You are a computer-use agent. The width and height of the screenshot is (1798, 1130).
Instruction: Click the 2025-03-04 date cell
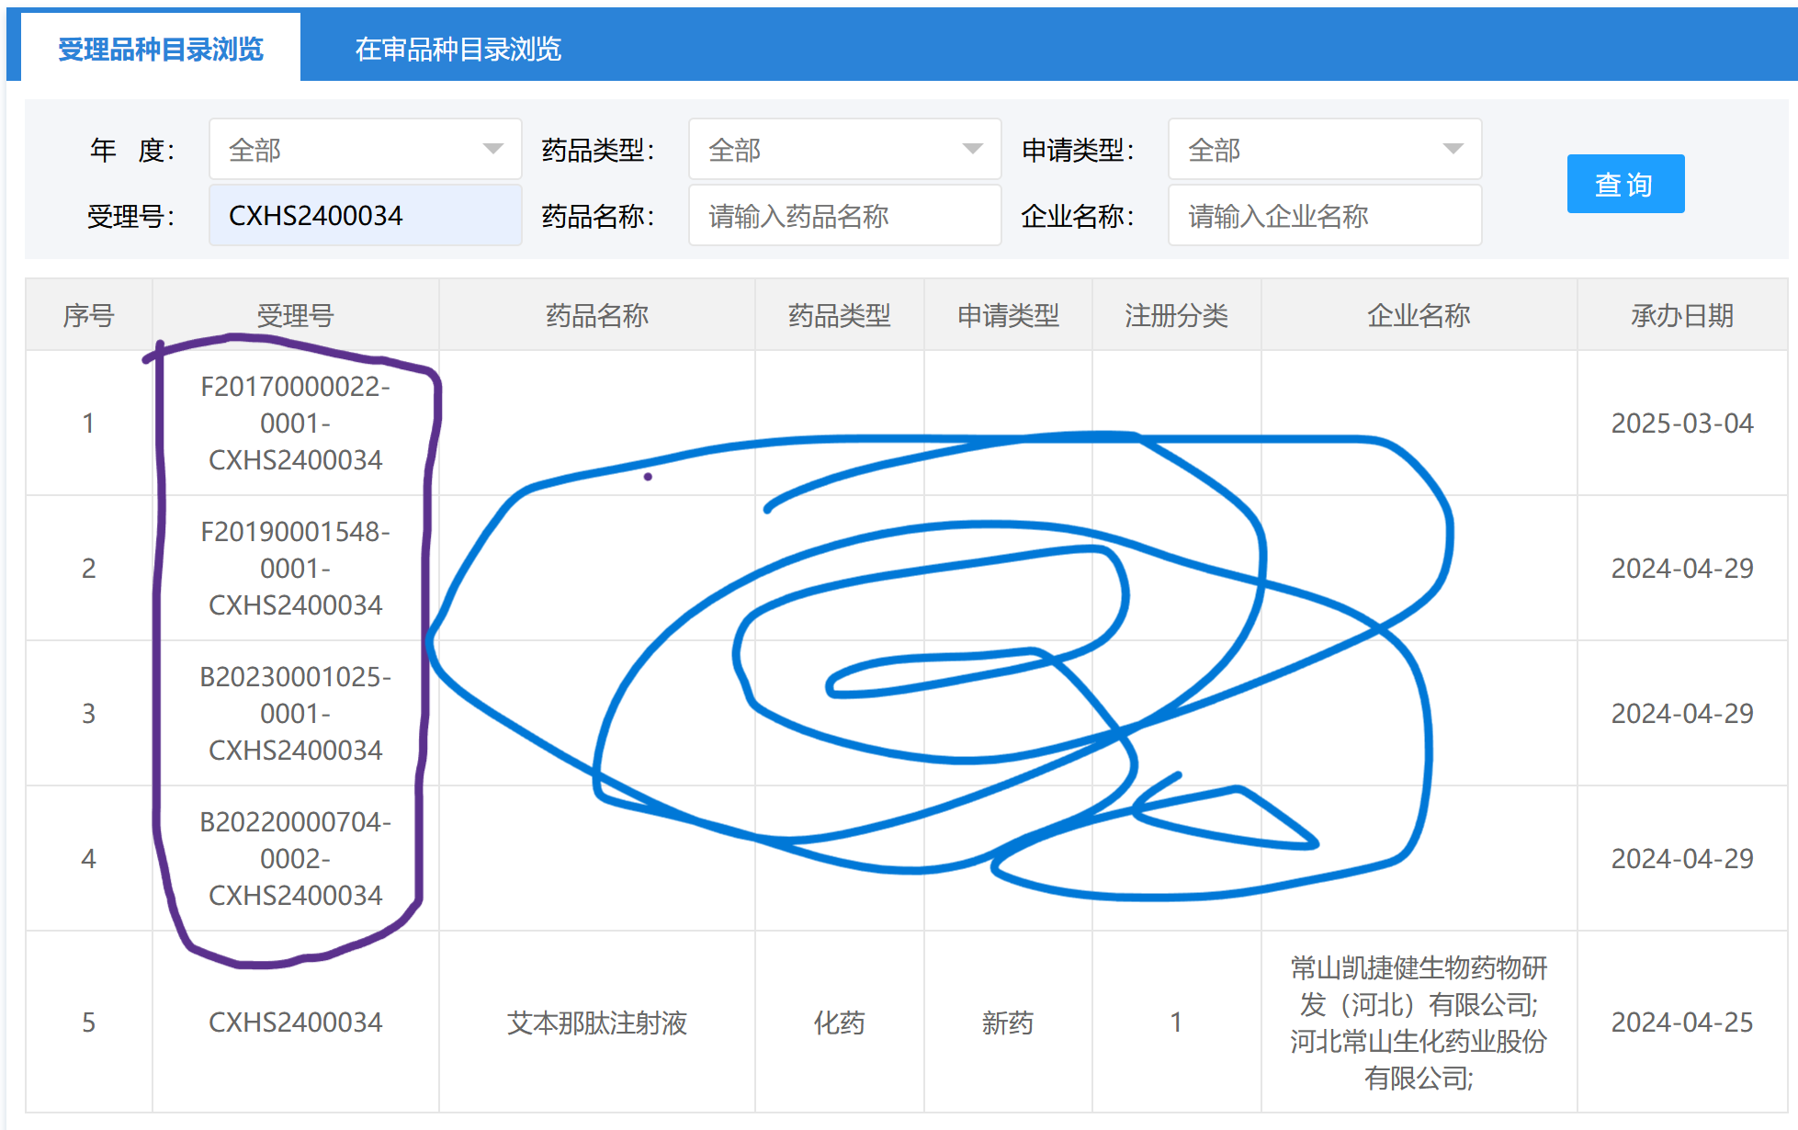point(1681,423)
